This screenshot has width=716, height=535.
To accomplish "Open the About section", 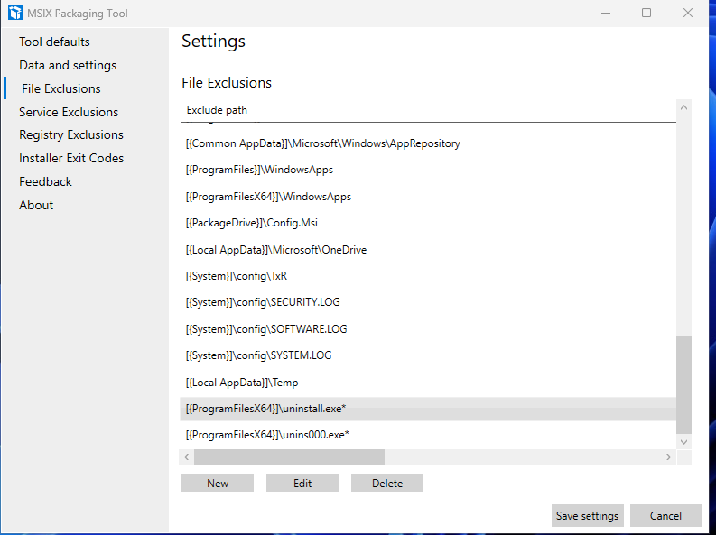I will (36, 205).
